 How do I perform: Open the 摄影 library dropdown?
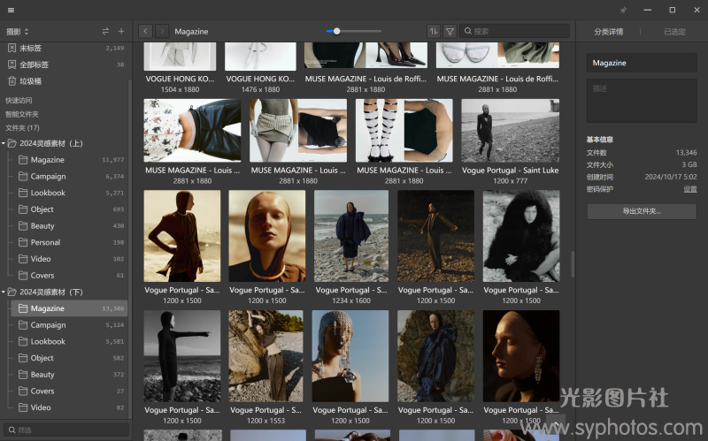click(x=18, y=31)
